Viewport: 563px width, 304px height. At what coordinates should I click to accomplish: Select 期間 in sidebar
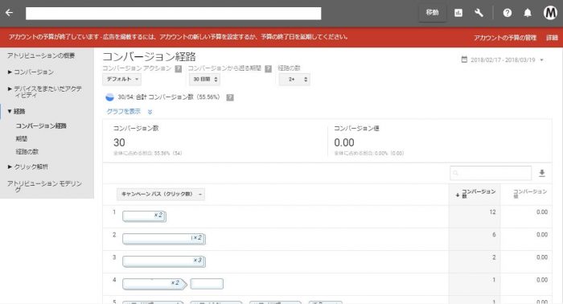(x=22, y=138)
